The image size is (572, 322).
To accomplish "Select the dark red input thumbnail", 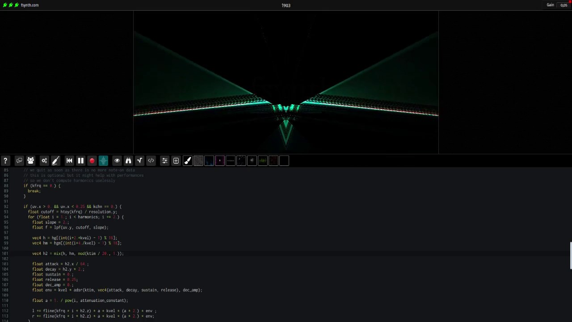I will coord(273,161).
